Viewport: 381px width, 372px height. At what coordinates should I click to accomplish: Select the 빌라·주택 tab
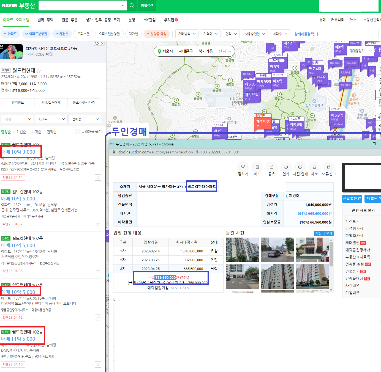coord(45,20)
